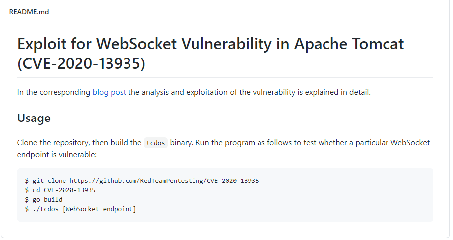Click the "Usage" section heading
453x240 pixels.
click(x=34, y=118)
